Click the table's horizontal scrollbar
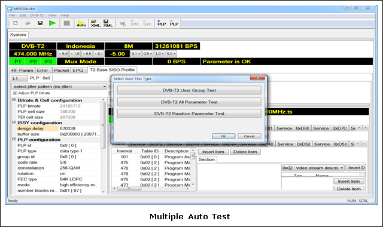383x227 pixels. point(151,189)
